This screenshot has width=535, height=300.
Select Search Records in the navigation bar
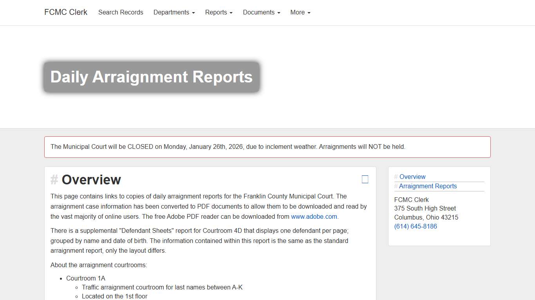[x=121, y=12]
